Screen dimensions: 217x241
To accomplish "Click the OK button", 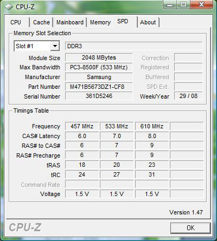I will pos(190,228).
